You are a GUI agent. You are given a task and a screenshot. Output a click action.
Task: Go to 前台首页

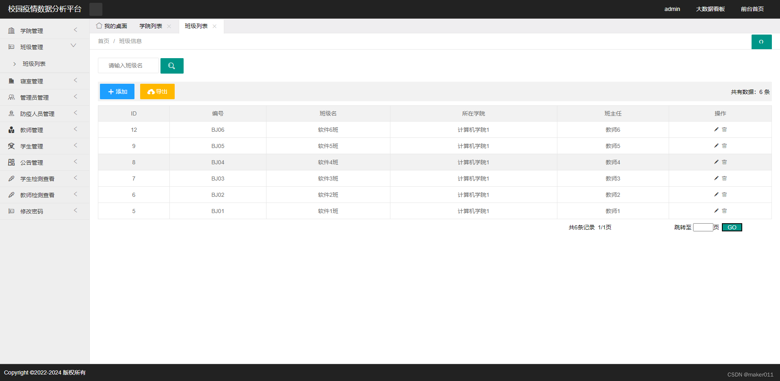[x=752, y=9]
